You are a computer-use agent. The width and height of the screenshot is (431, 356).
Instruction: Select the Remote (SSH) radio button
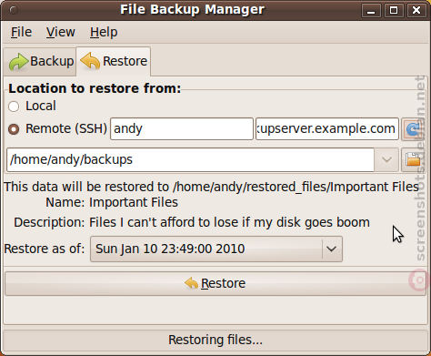click(14, 129)
